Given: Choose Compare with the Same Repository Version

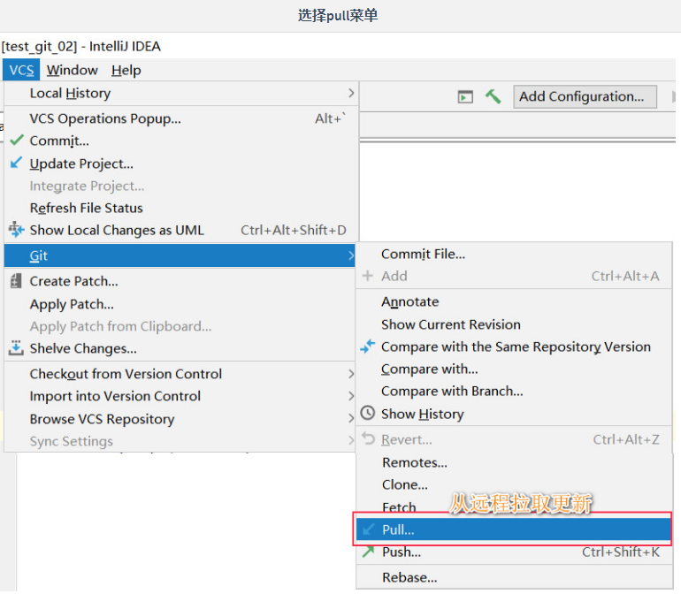Looking at the screenshot, I should [514, 346].
